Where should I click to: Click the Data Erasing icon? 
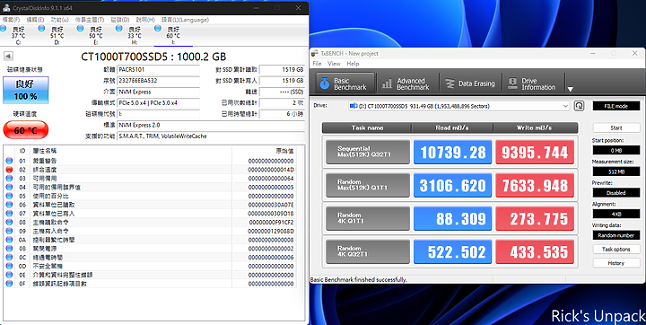[450, 83]
